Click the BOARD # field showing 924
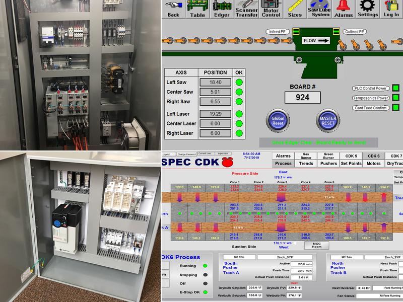 click(x=302, y=97)
